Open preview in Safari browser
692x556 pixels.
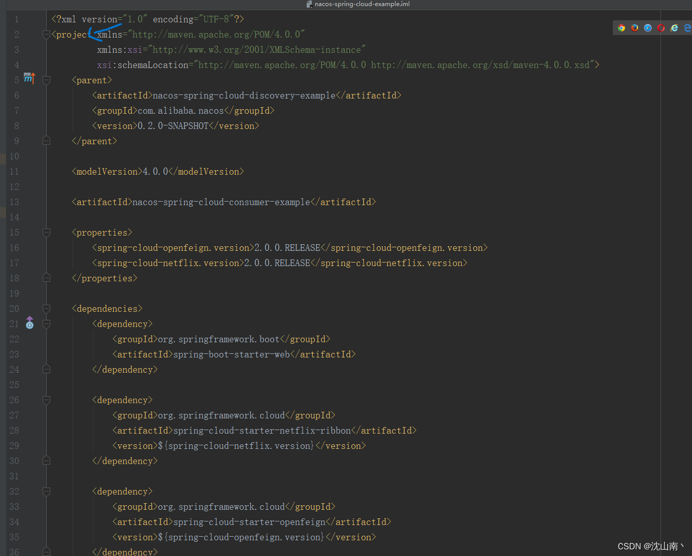click(x=648, y=28)
